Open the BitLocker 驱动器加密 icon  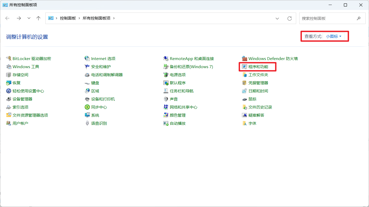click(x=9, y=58)
